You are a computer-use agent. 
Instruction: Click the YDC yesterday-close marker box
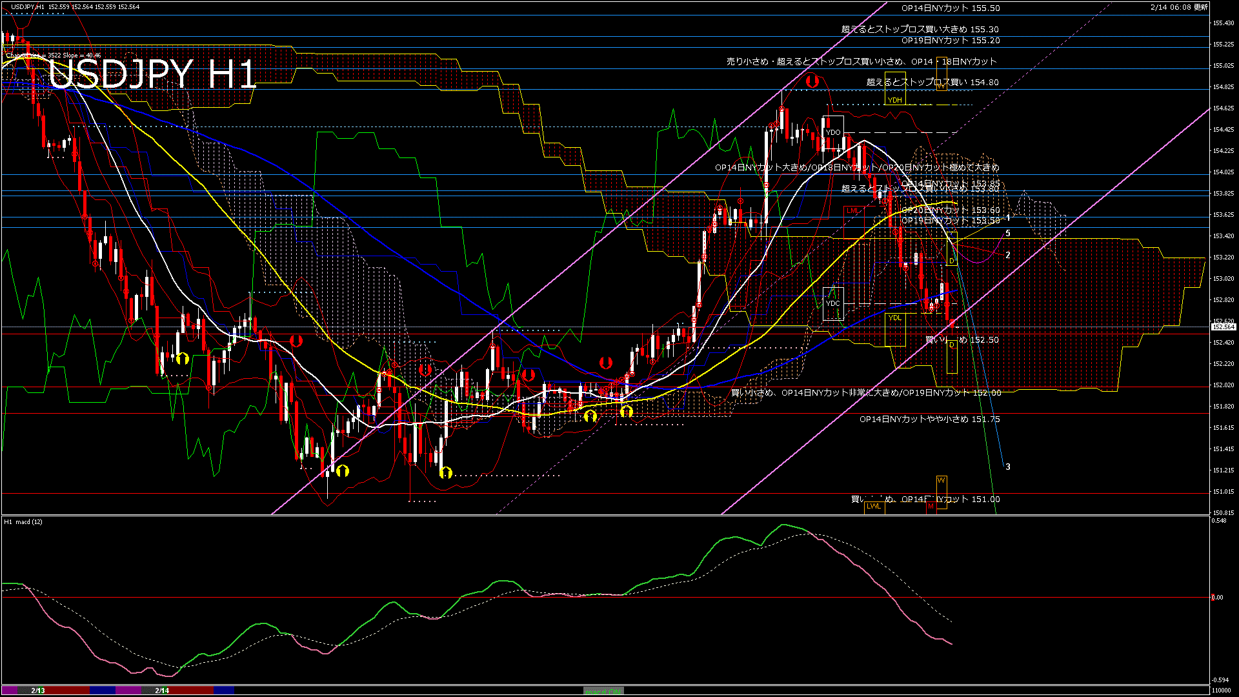[833, 303]
